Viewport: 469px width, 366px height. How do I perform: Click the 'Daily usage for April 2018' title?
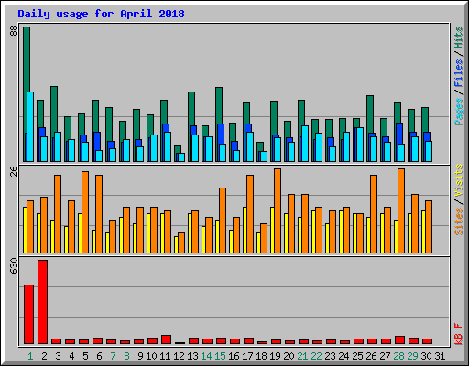click(101, 14)
